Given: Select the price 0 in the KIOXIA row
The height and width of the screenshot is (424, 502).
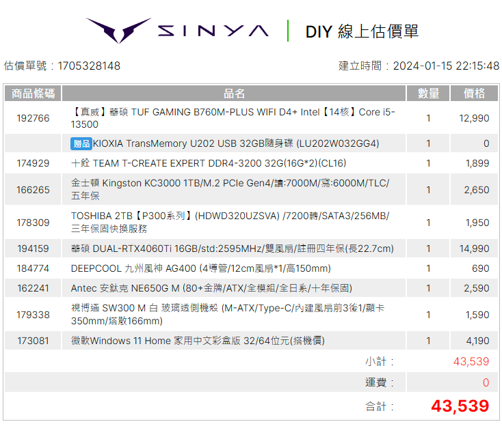Looking at the screenshot, I should 486,143.
